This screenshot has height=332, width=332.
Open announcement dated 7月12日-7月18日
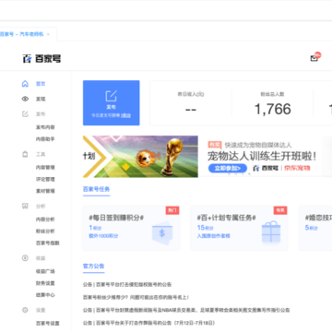click(148, 323)
